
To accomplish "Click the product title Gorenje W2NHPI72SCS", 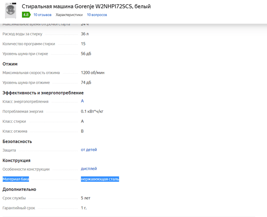I will 86,6.
